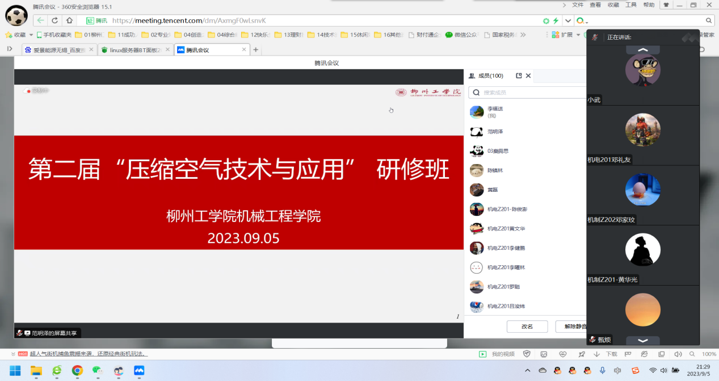Close the linux服务器BT面板 tab
Viewport: 719px width, 381px height.
click(167, 50)
